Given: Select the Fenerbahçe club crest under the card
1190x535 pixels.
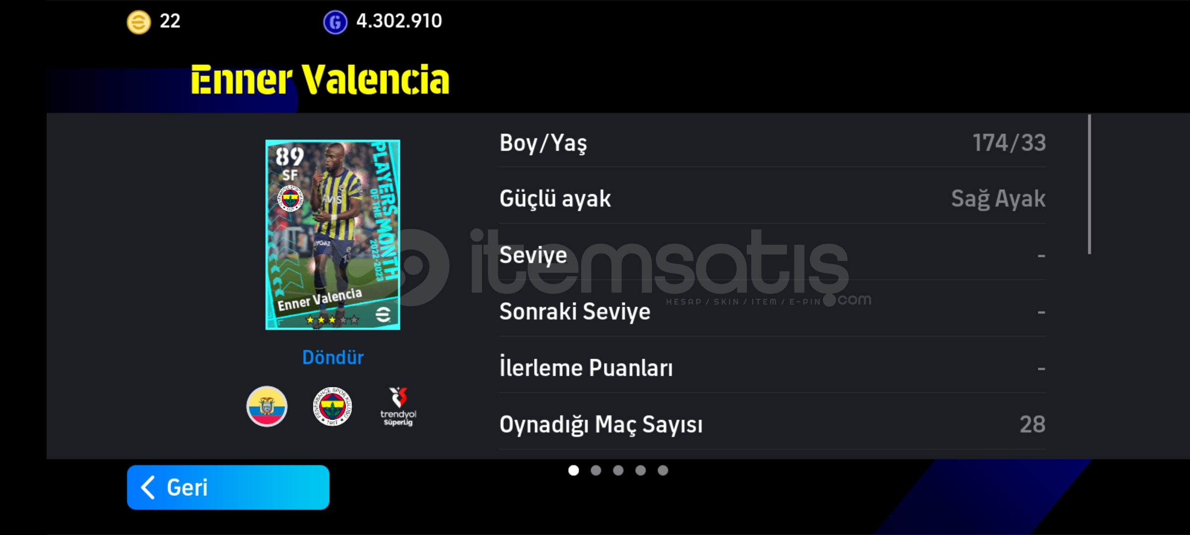Looking at the screenshot, I should coord(332,407).
